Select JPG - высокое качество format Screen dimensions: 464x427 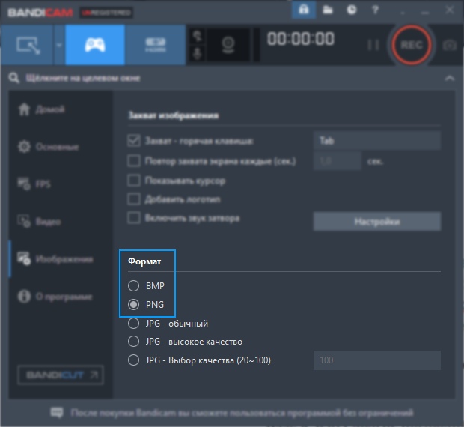point(133,342)
